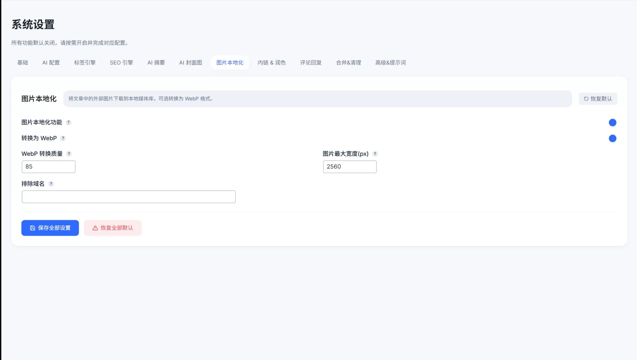The height and width of the screenshot is (360, 637).
Task: Focus the 图片最大宽度 input with 2560
Action: [x=350, y=167]
